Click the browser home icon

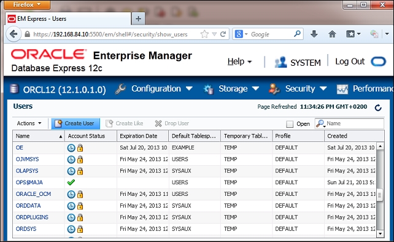[332, 34]
